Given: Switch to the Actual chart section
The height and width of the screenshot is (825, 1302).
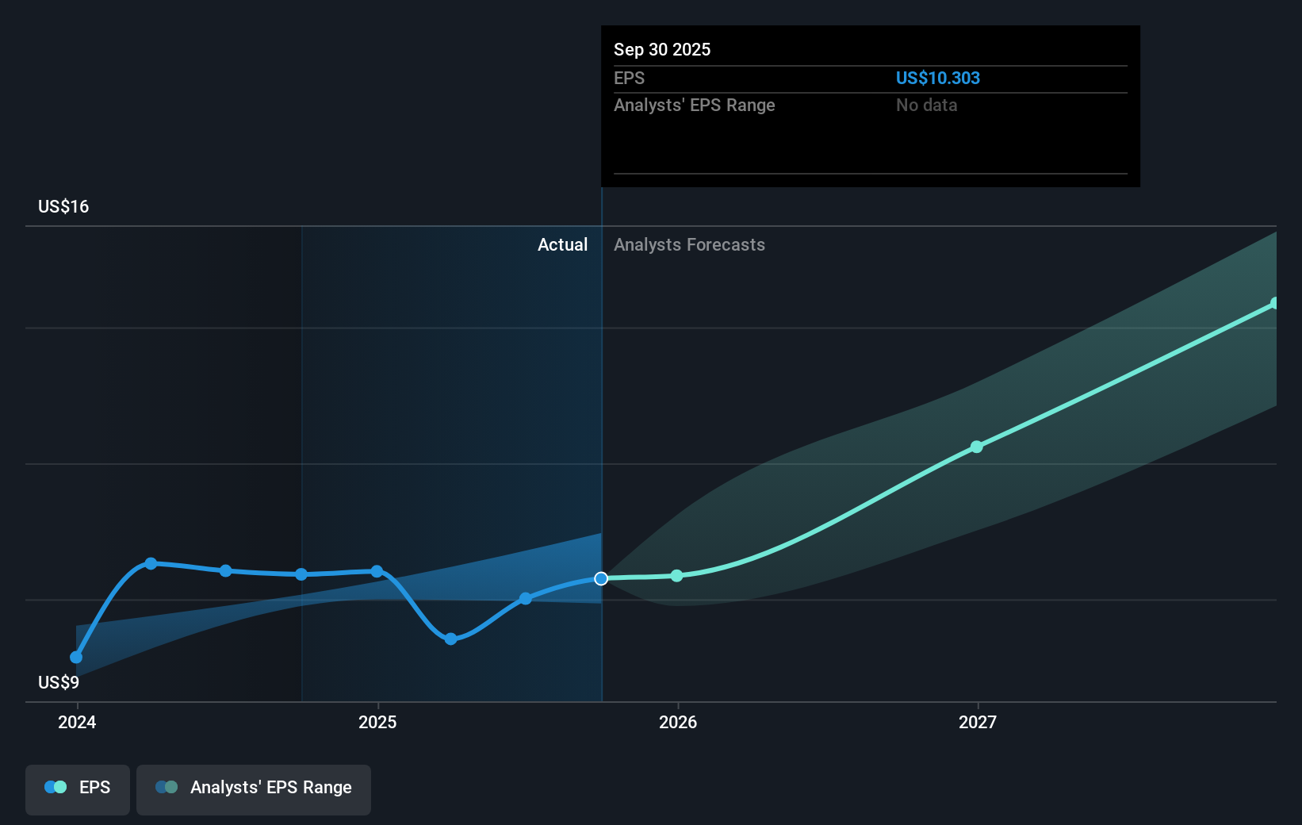Looking at the screenshot, I should coord(562,244).
